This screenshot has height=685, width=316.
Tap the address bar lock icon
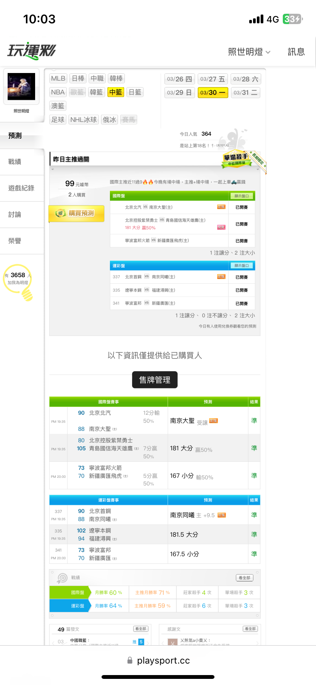point(130,660)
